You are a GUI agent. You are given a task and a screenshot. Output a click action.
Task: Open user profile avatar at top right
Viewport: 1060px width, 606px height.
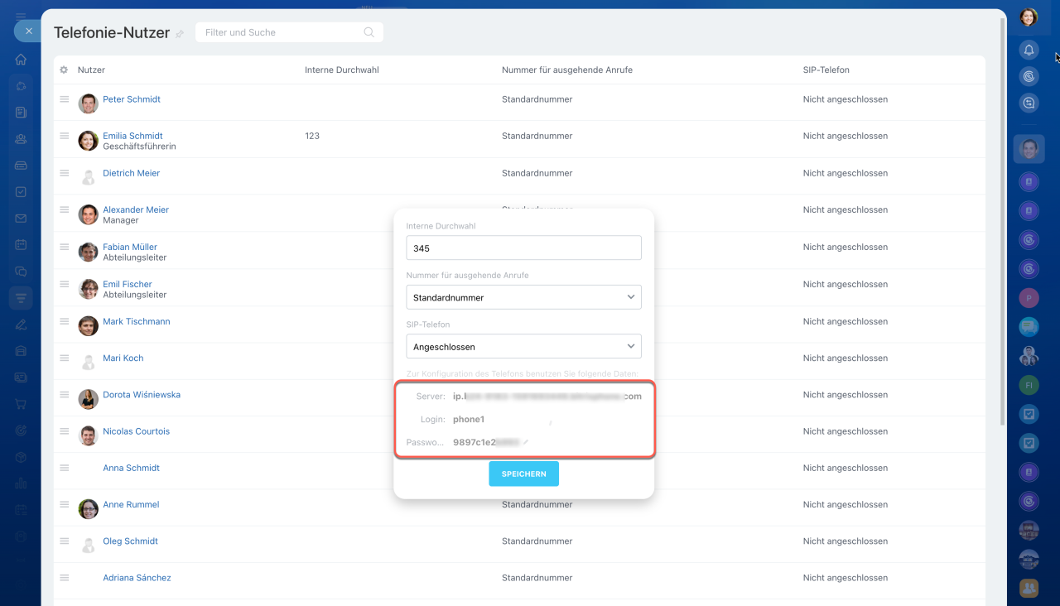click(x=1029, y=17)
